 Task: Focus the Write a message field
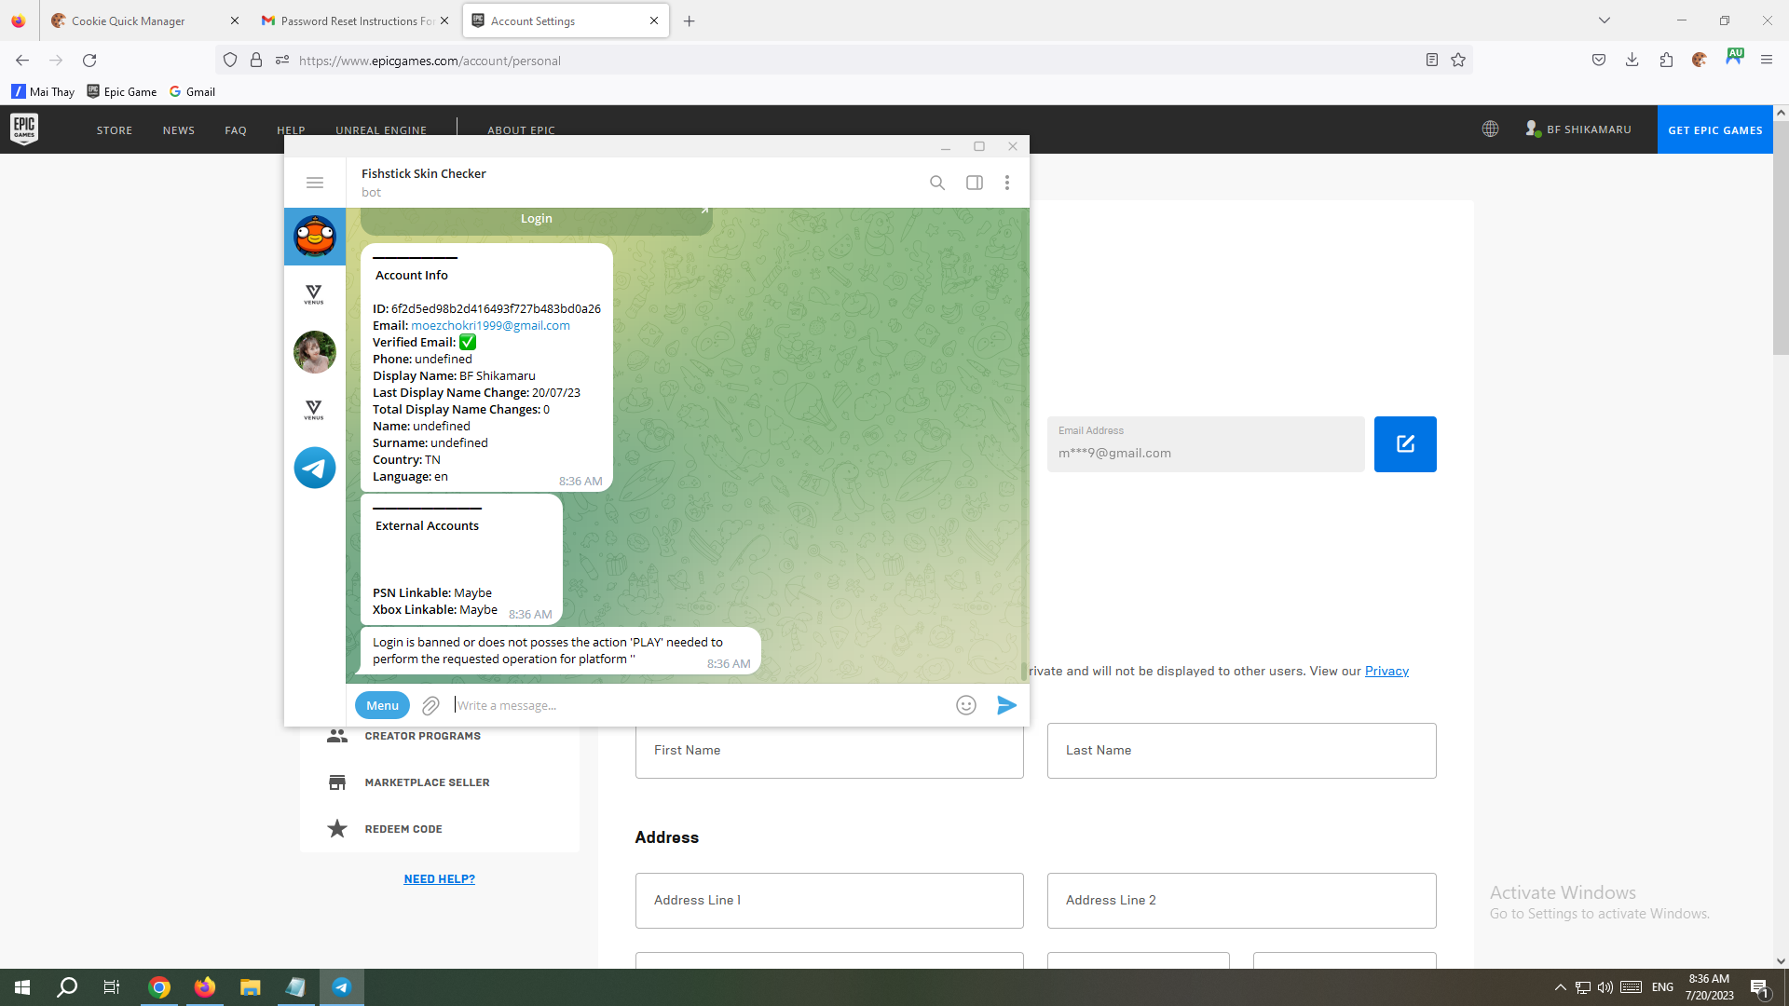(699, 705)
